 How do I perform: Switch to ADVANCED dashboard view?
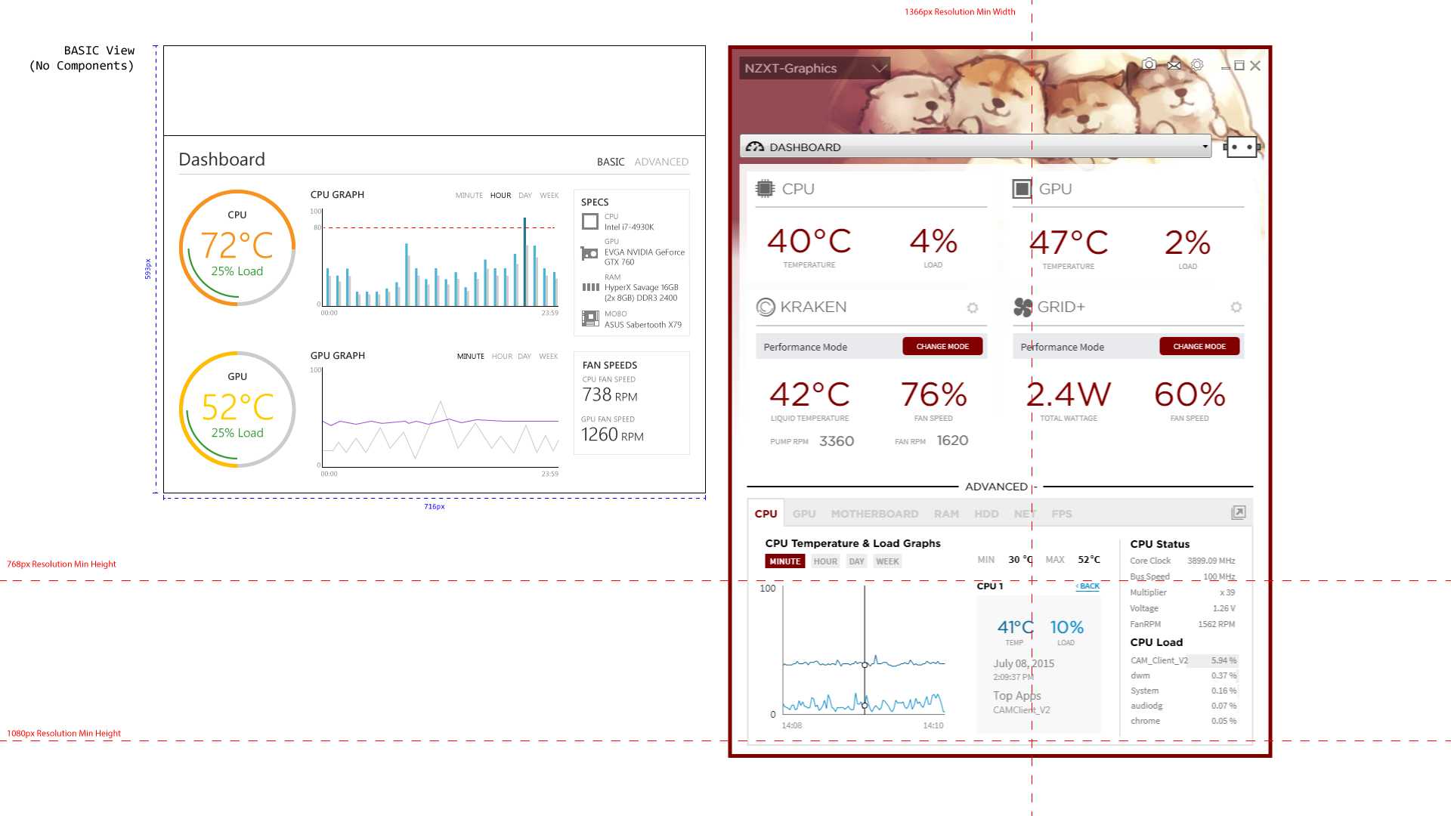tap(661, 162)
